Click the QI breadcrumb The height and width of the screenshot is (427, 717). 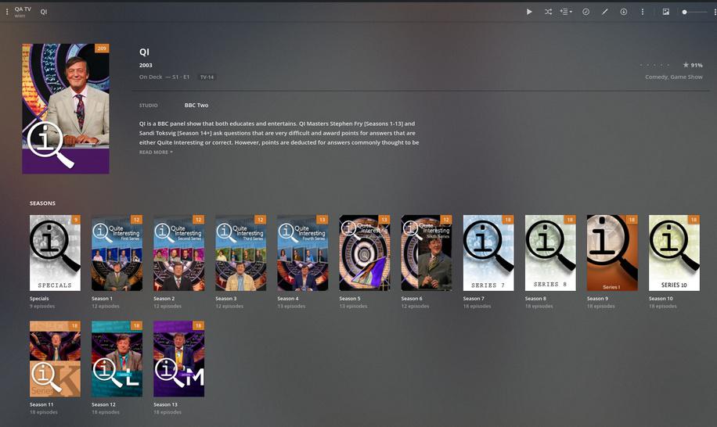tap(43, 12)
